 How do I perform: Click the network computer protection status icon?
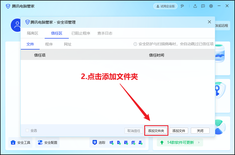[141, 143]
